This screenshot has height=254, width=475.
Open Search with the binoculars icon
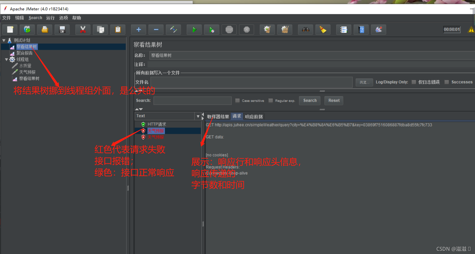pyautogui.click(x=305, y=29)
